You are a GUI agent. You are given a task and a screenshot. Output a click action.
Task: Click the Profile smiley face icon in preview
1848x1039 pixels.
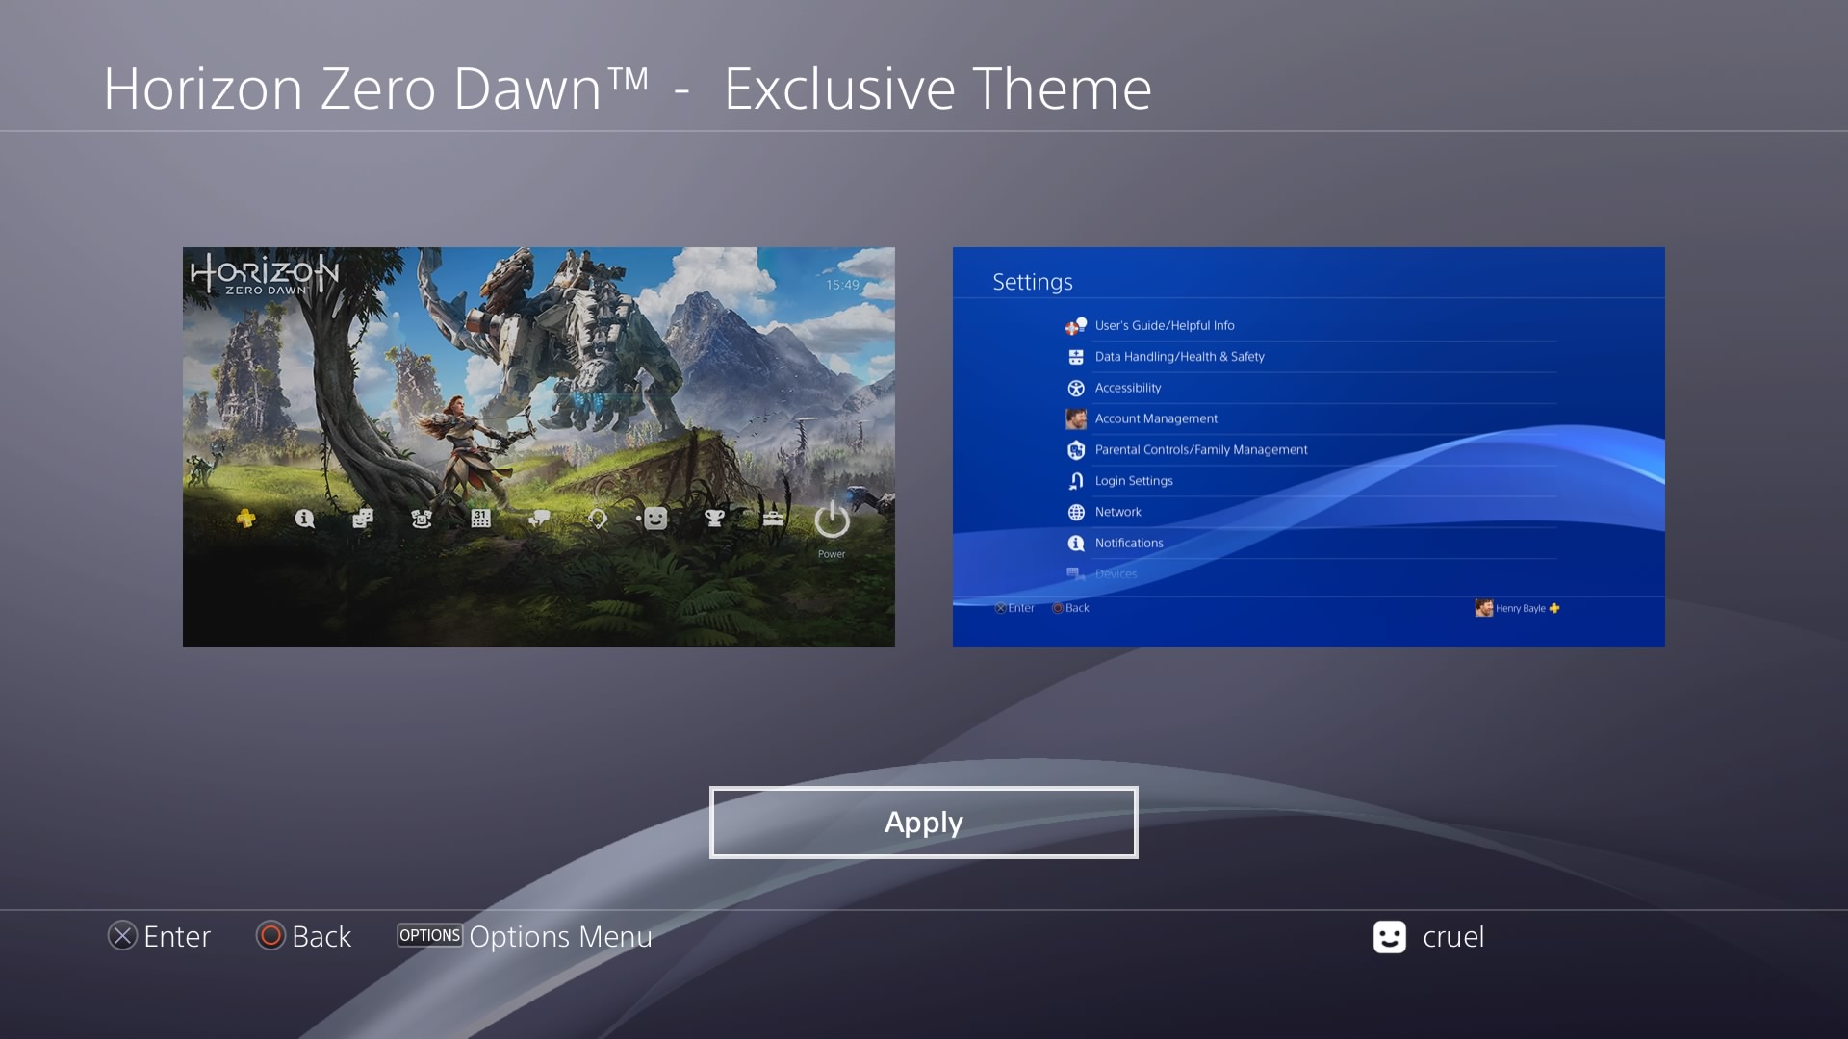tap(655, 519)
